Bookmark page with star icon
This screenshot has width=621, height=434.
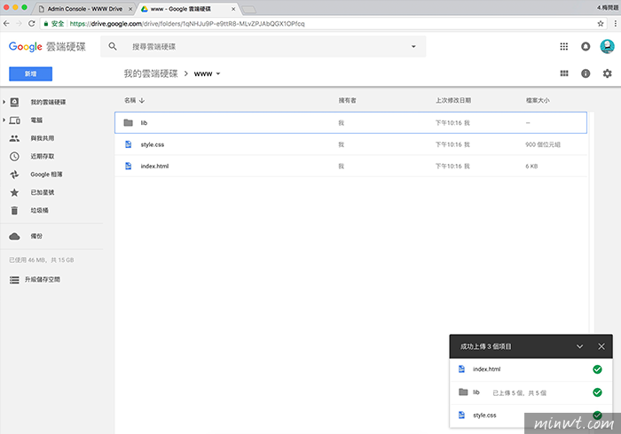point(601,24)
